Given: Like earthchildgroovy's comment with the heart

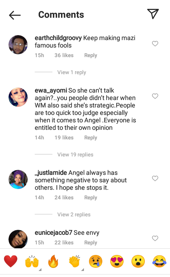Looking at the screenshot, I should 155,44.
